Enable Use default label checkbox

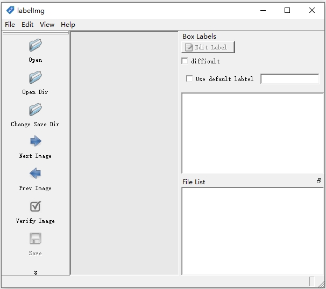coord(189,78)
